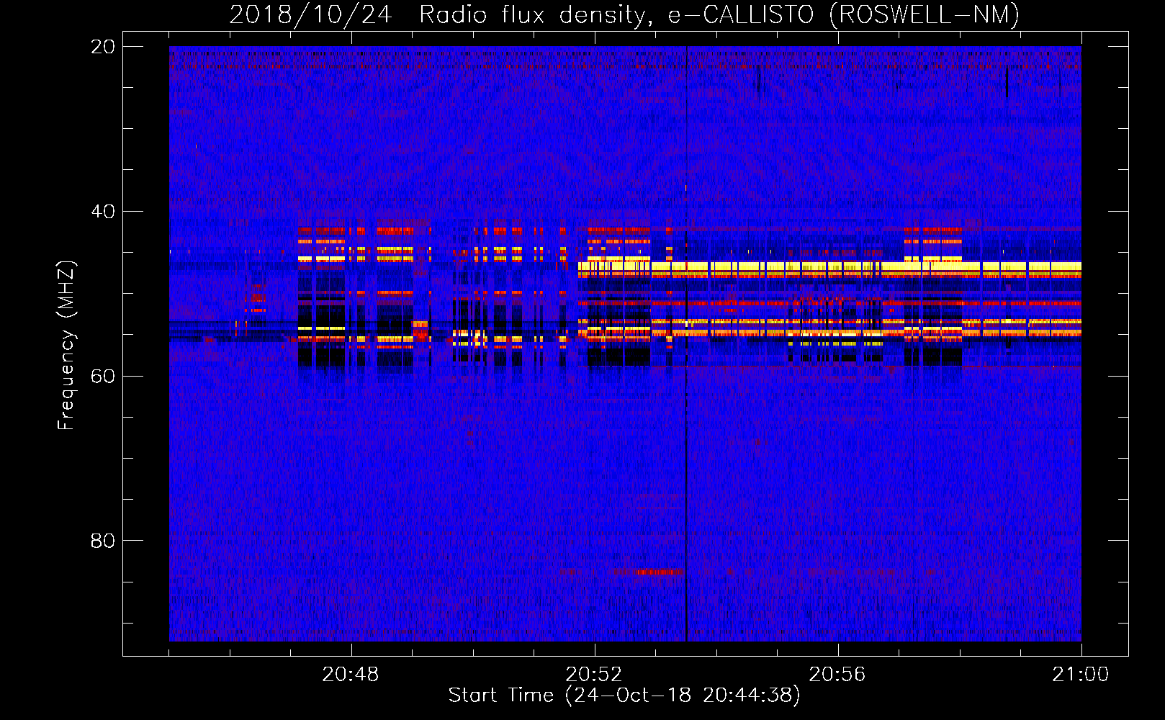Click the dark vertical line spanning the spectrogram
1165x720 pixels.
pos(686,344)
